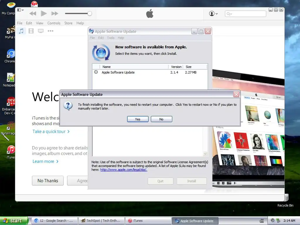Click the No Thanks button in iTunes

coord(48,180)
